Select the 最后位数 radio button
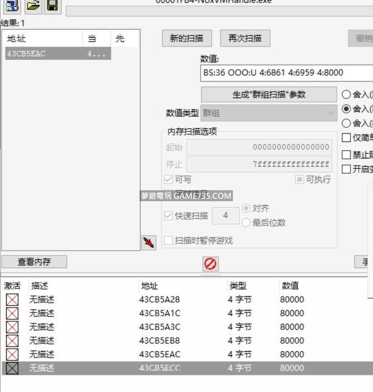Screen dimensions: 373x392 (246, 223)
